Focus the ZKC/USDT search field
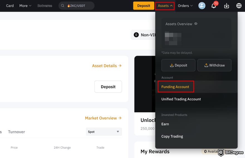Screen dimensions: 245x158 tap(76, 6)
